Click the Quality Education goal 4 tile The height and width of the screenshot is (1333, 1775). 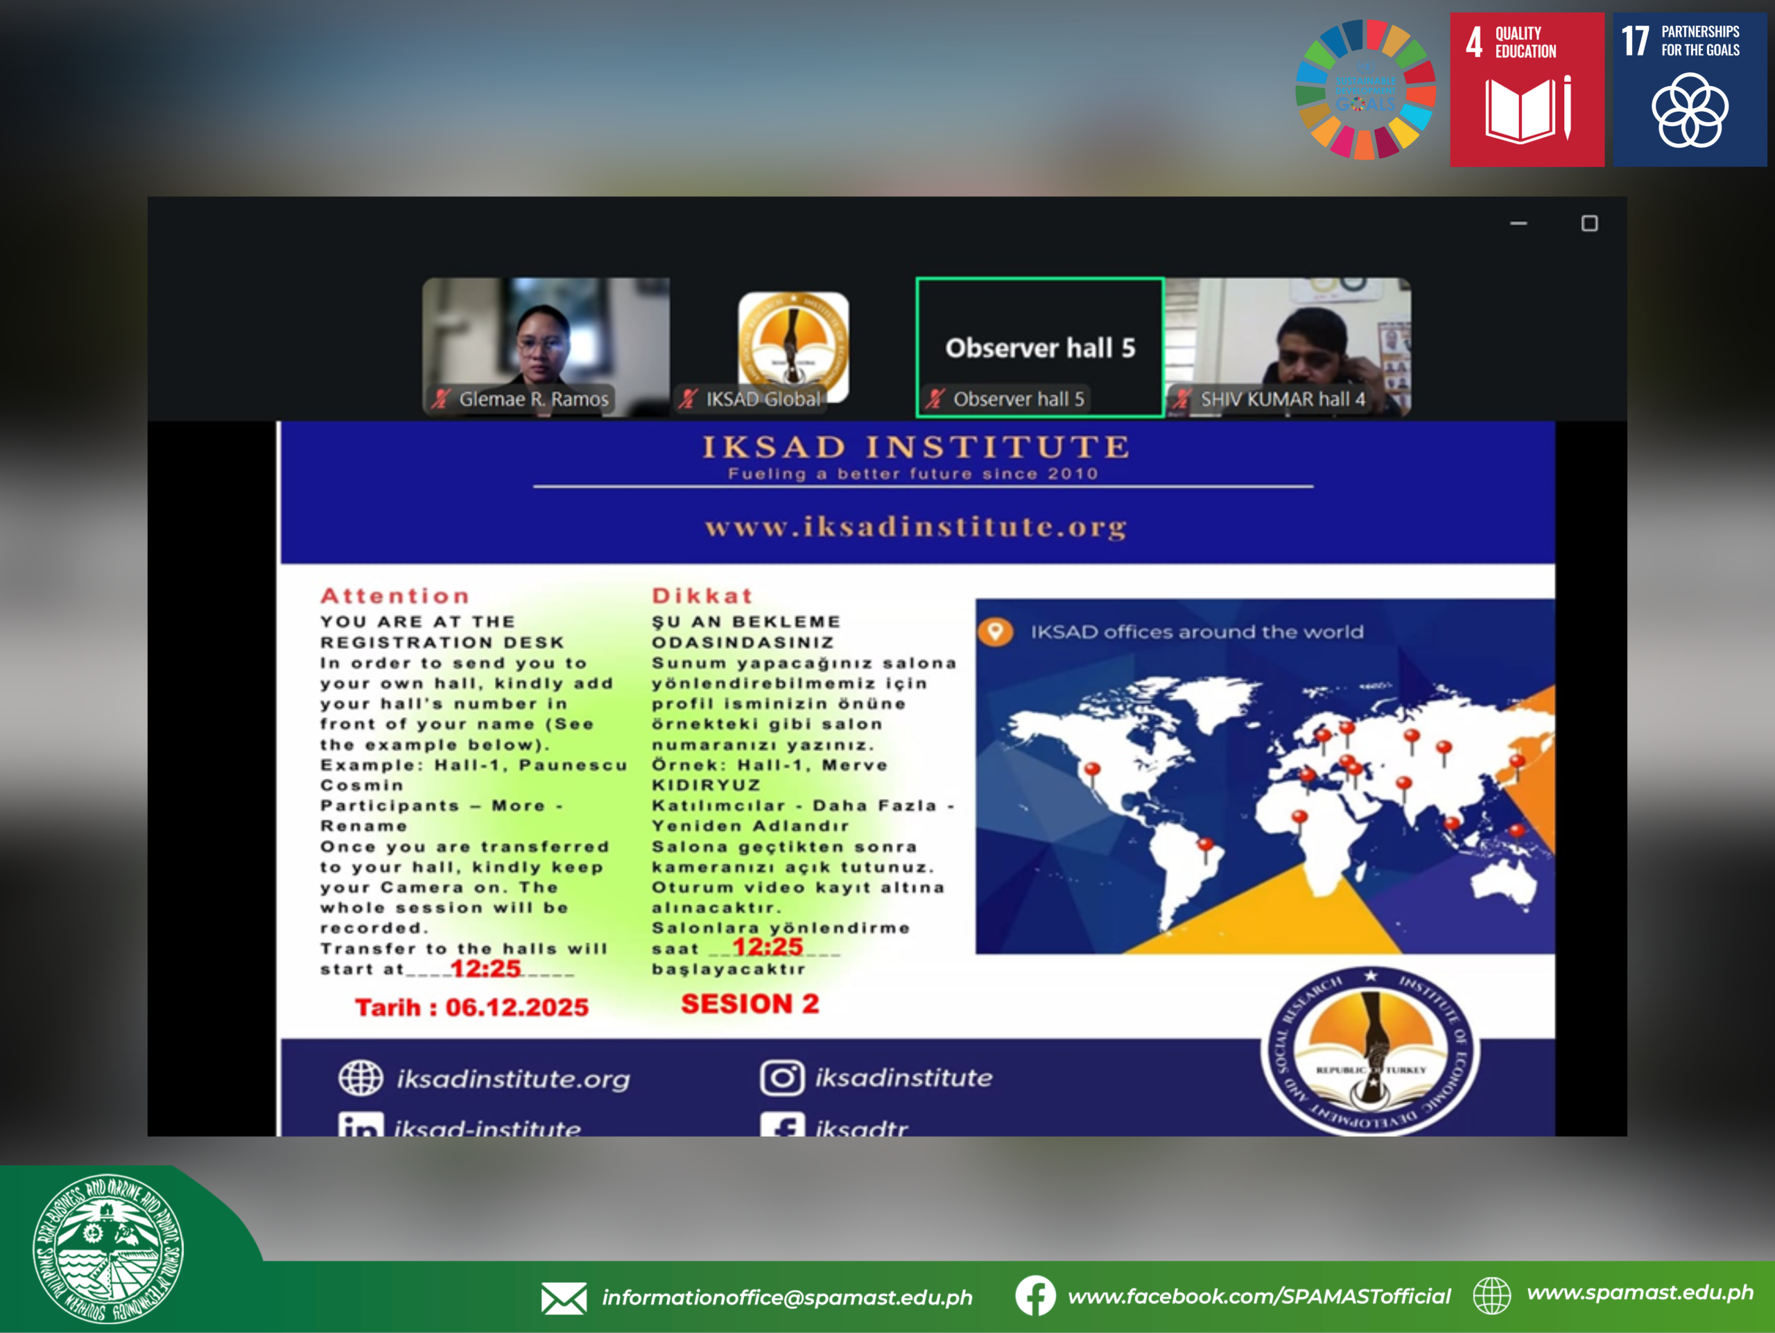1526,89
